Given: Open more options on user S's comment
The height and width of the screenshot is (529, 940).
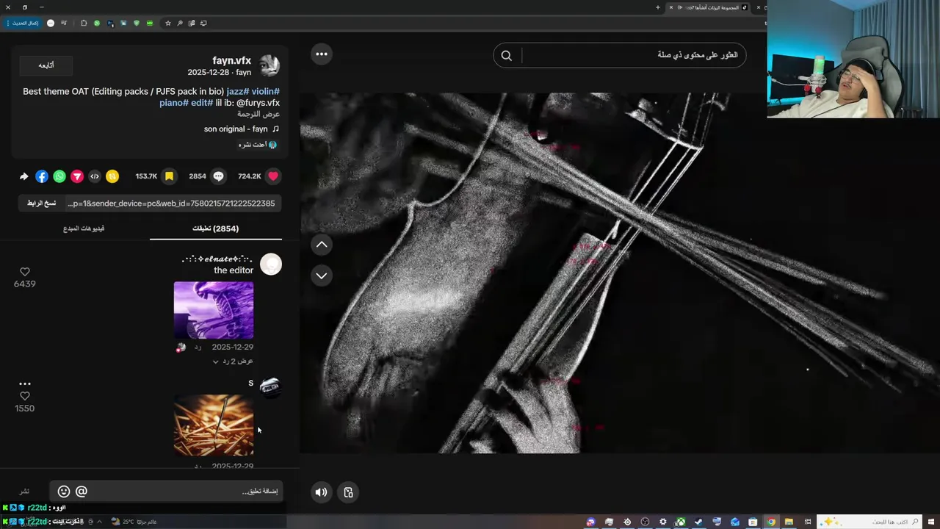Looking at the screenshot, I should coord(24,384).
